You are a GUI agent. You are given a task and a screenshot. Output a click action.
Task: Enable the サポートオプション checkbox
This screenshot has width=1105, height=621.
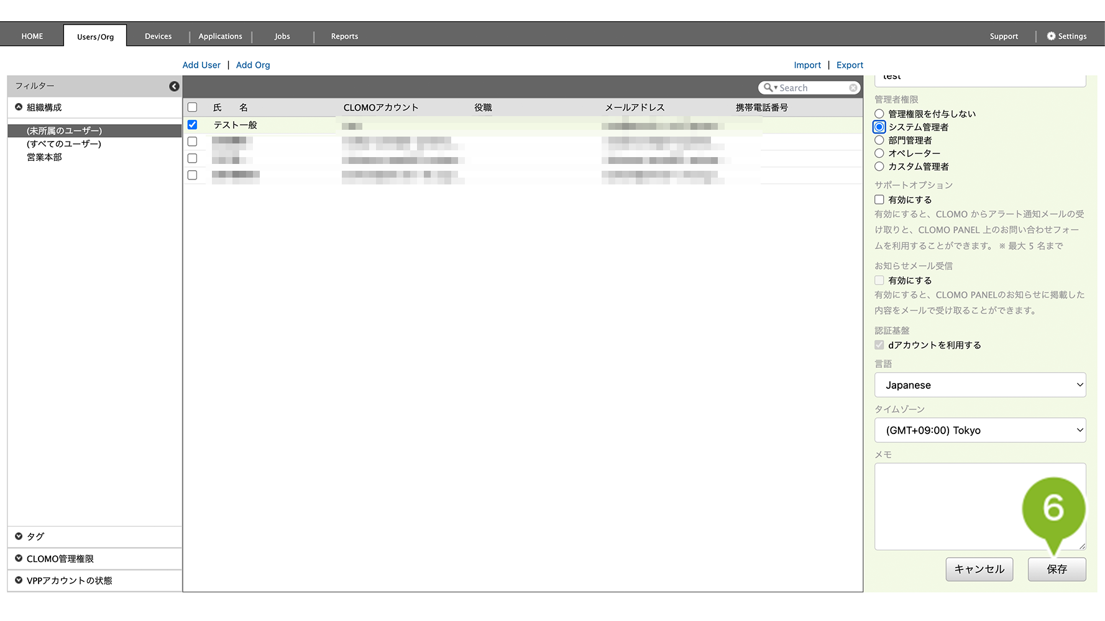click(x=879, y=200)
